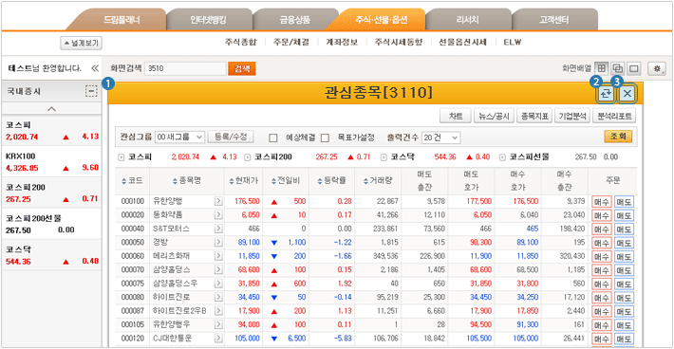
Task: Open detail arrow for 하이트진로
Action: [218, 297]
